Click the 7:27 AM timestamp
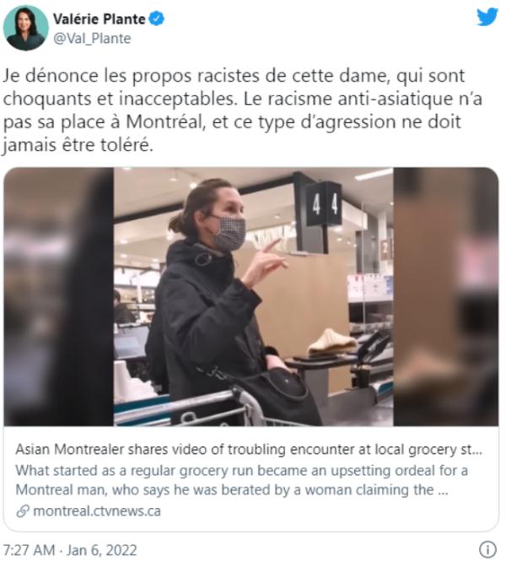Viewport: 506px width, 562px height. [x=29, y=550]
